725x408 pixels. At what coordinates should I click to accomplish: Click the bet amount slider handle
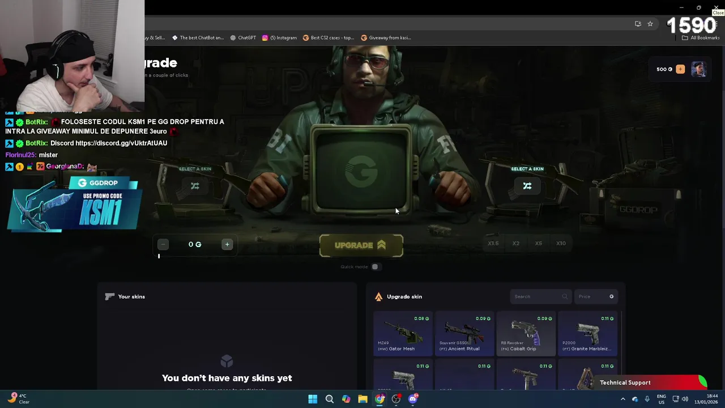pos(159,256)
